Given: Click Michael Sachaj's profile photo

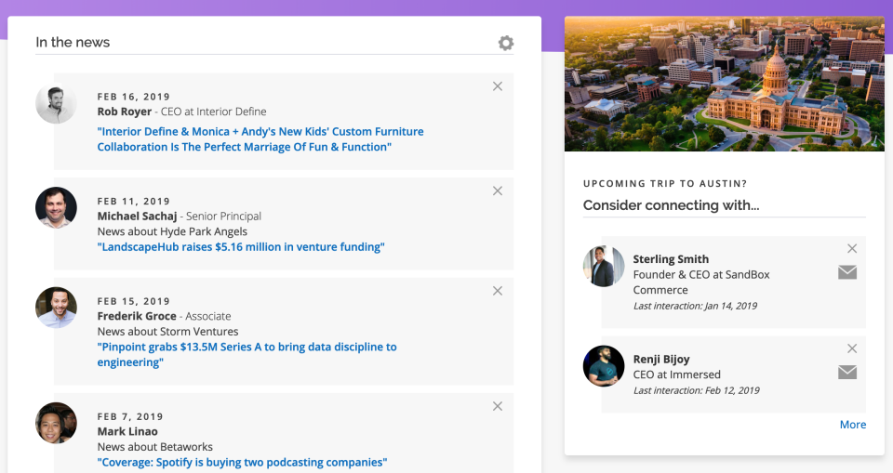Looking at the screenshot, I should (56, 207).
